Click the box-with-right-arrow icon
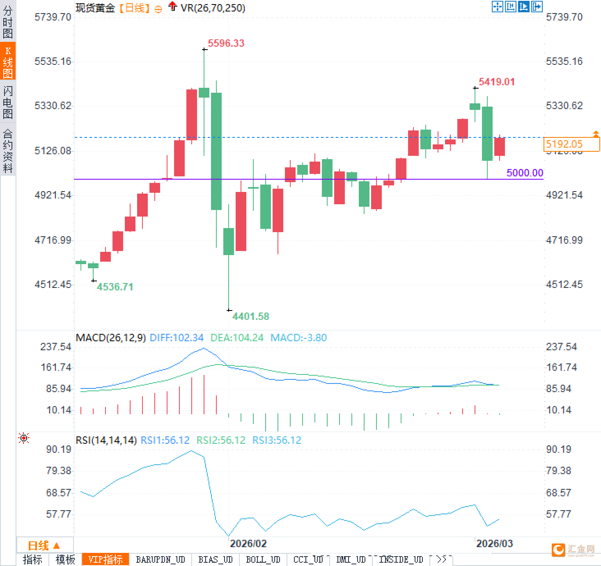The image size is (601, 566). click(537, 7)
